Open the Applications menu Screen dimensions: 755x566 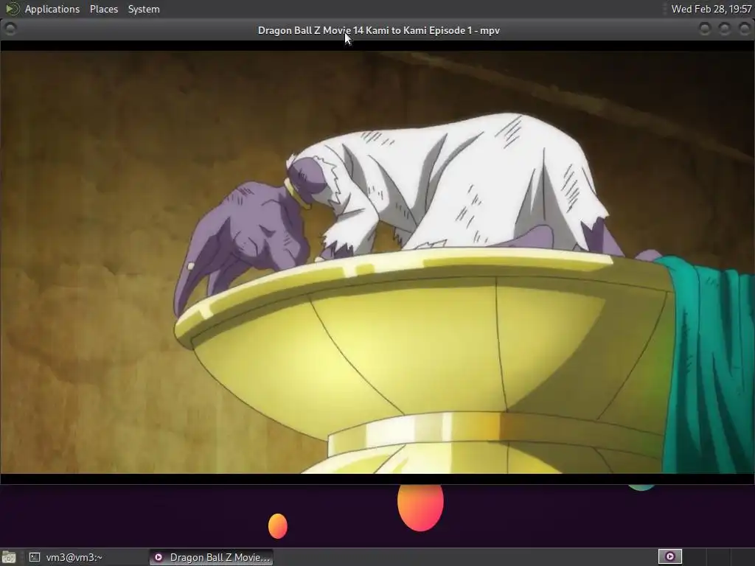click(52, 9)
